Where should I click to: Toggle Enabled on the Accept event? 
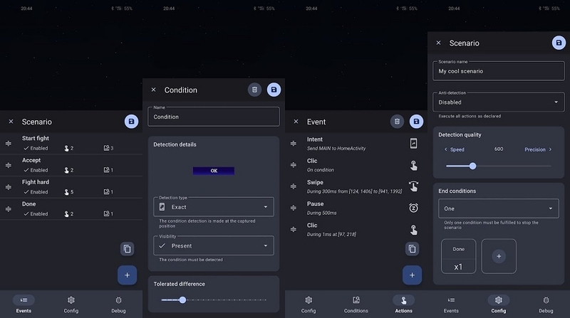[x=36, y=170]
